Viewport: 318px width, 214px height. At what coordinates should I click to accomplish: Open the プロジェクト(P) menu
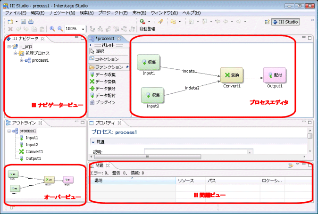coord(113,13)
